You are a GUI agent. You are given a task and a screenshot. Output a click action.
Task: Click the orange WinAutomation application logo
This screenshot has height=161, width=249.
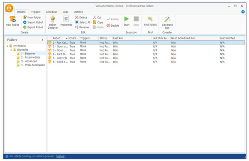coord(9,8)
